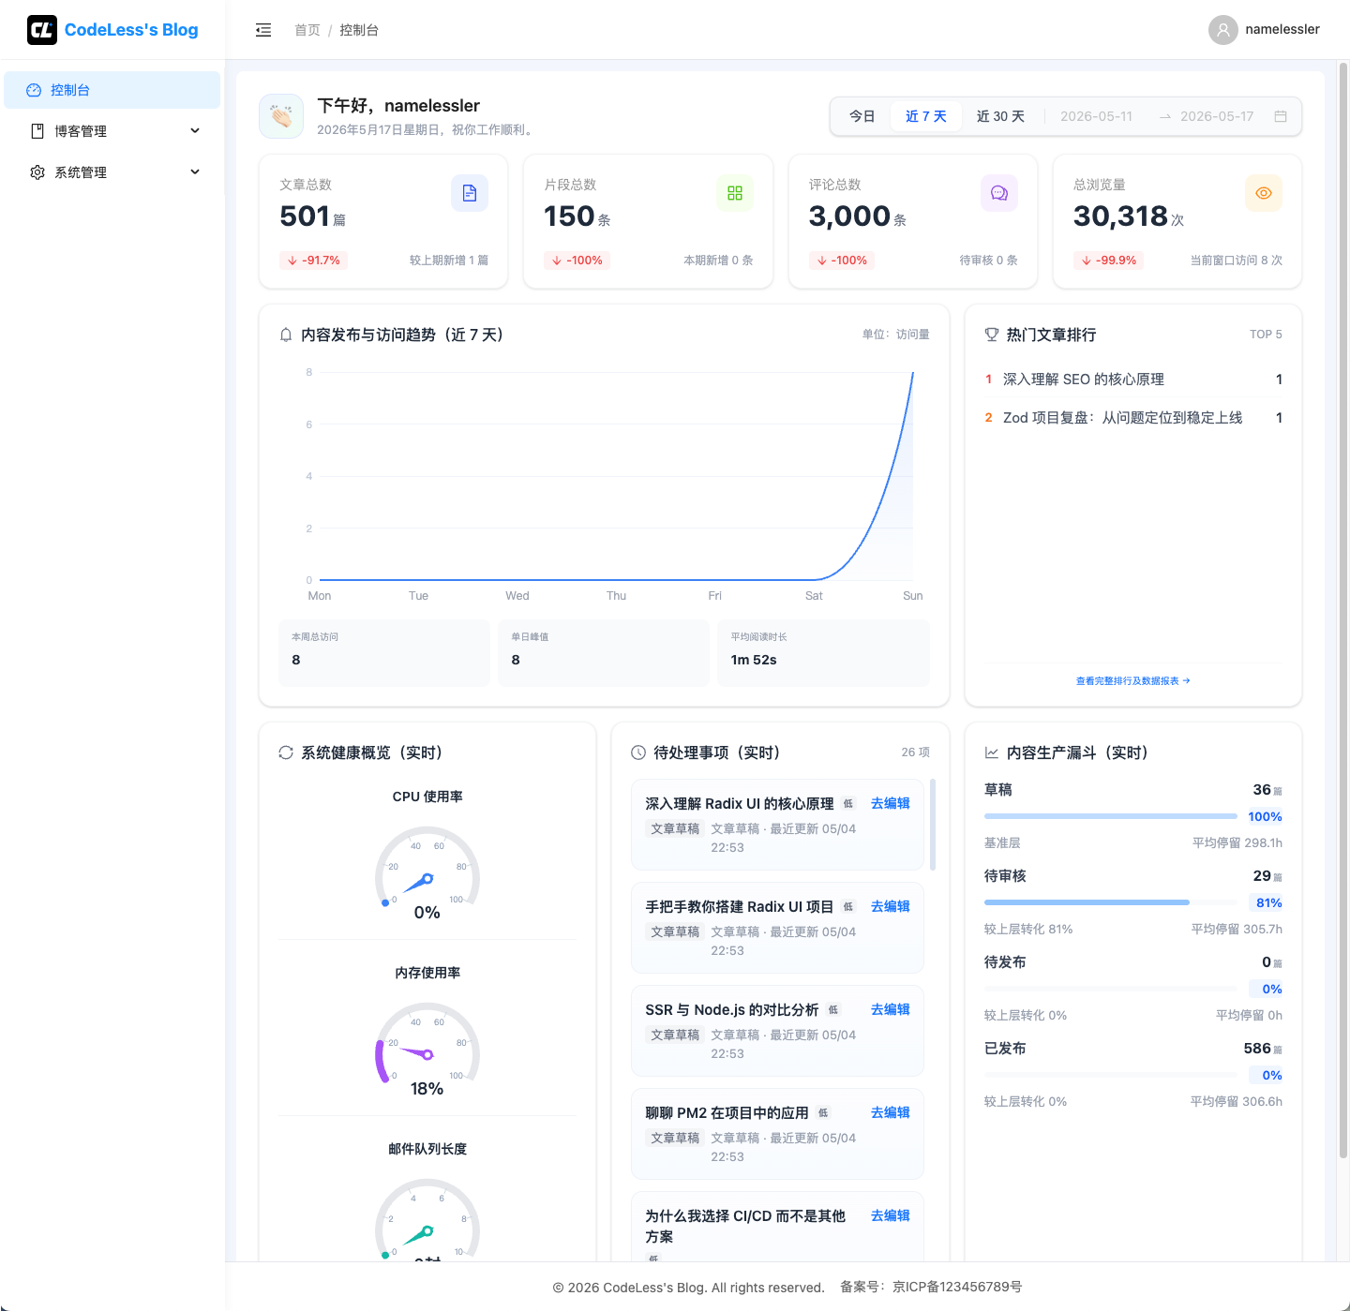Click the CodeLess's Blog logo icon
The width and height of the screenshot is (1350, 1311).
click(x=42, y=30)
